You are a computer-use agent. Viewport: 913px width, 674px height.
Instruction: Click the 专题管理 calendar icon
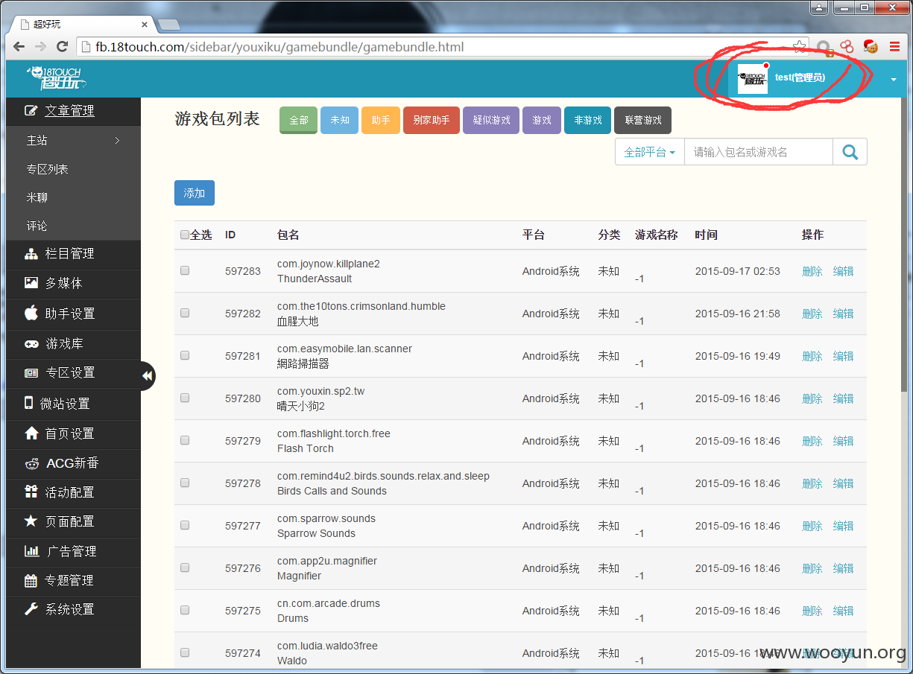pyautogui.click(x=31, y=580)
